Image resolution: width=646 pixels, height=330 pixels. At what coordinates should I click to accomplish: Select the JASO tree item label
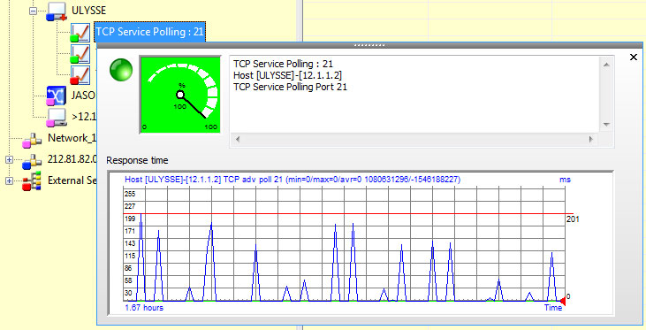[83, 96]
